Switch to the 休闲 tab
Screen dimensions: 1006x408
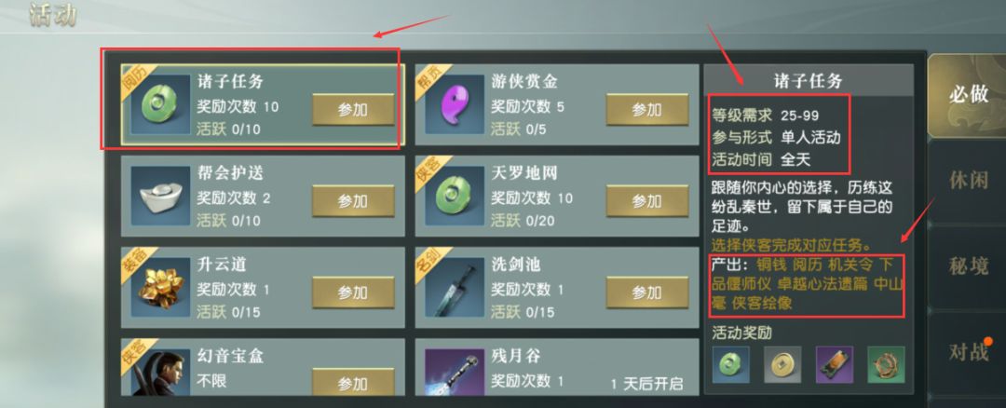pos(968,182)
